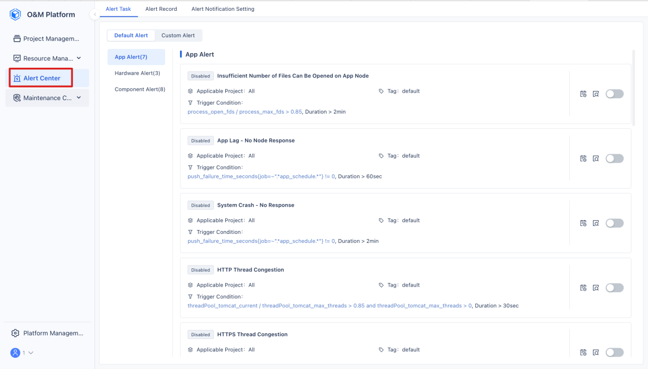Viewport: 648px width, 369px height.
Task: Click the user avatar icon at bottom
Action: pyautogui.click(x=15, y=353)
